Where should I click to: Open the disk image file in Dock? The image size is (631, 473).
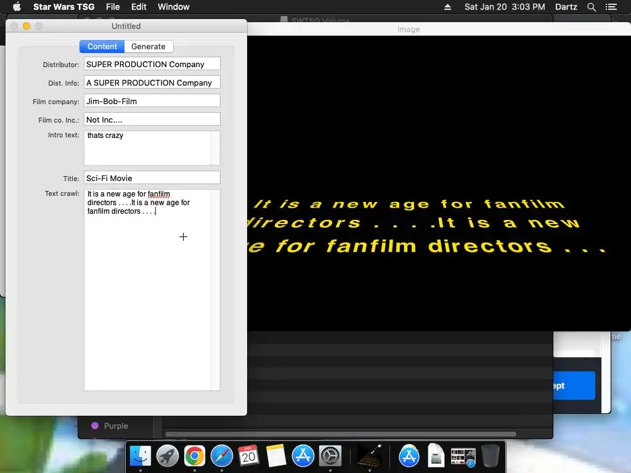[436, 456]
